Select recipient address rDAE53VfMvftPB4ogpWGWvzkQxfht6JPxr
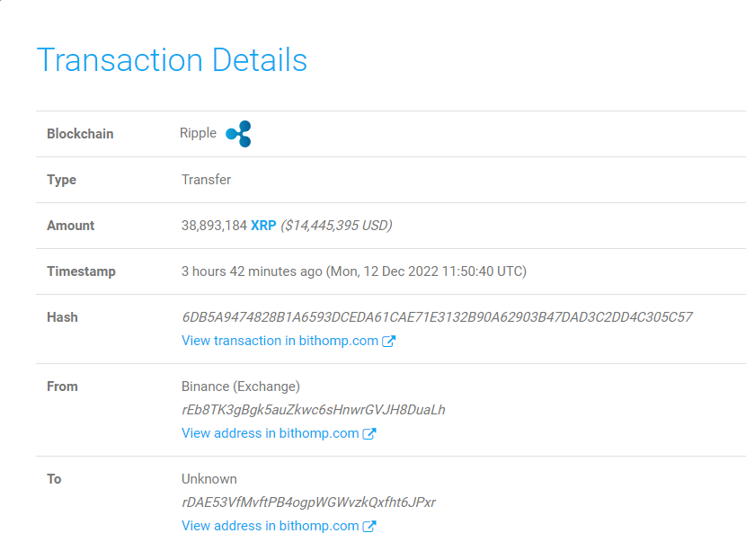Viewport: 746px width, 551px height. pyautogui.click(x=309, y=502)
